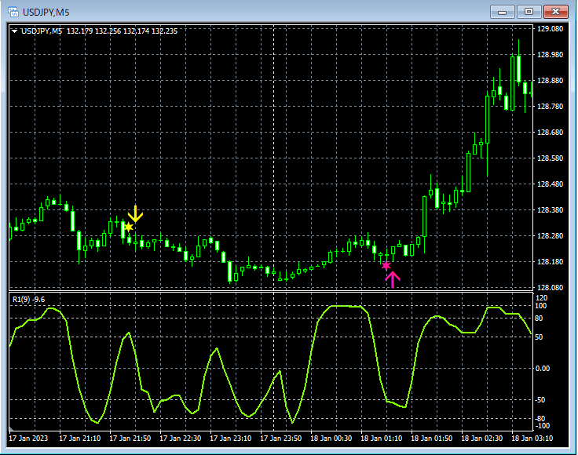Viewport: 578px width, 455px height.
Task: Expand the triangle before USDJPY,M5 chart label
Action: point(14,31)
